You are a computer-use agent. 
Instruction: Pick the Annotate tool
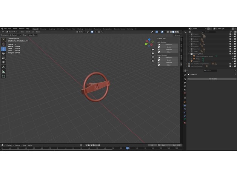(x=3, y=66)
